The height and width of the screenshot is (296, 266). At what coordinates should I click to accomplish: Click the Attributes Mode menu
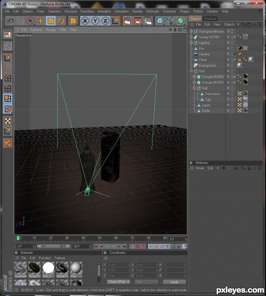[200, 168]
